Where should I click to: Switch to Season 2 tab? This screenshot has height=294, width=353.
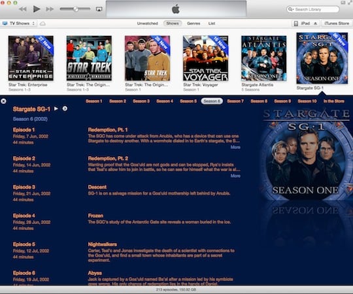[x=118, y=101]
